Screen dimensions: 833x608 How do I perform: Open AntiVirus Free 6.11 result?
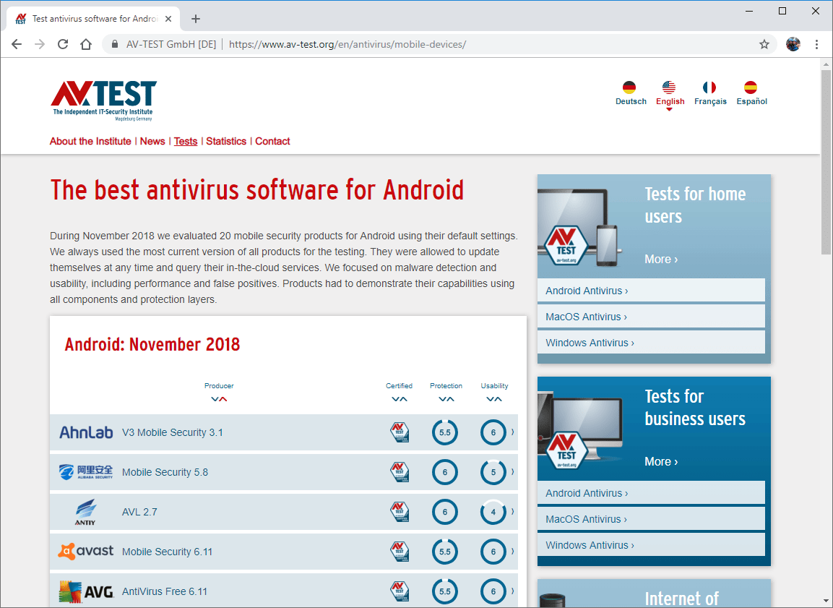click(165, 591)
